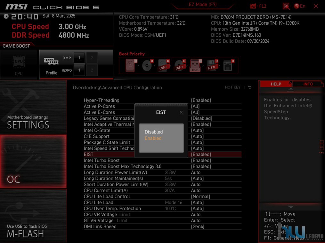Change the Active E-Cores [All] value
325x243 pixels.
pyautogui.click(x=195, y=112)
